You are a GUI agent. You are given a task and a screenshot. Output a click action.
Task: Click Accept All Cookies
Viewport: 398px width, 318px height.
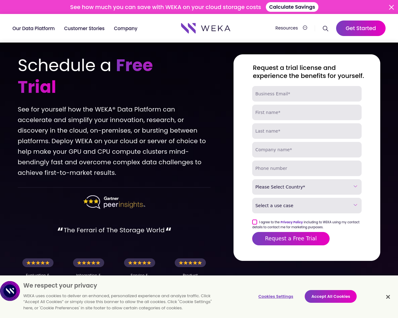pos(331,297)
